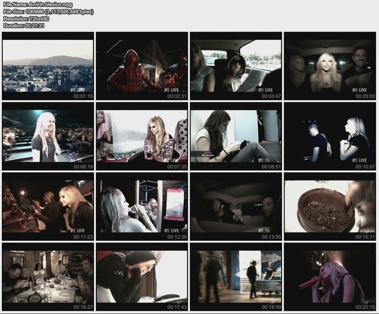
Task: Open the pink microphone thumbnail at 00:20:15
Action: coord(330,277)
